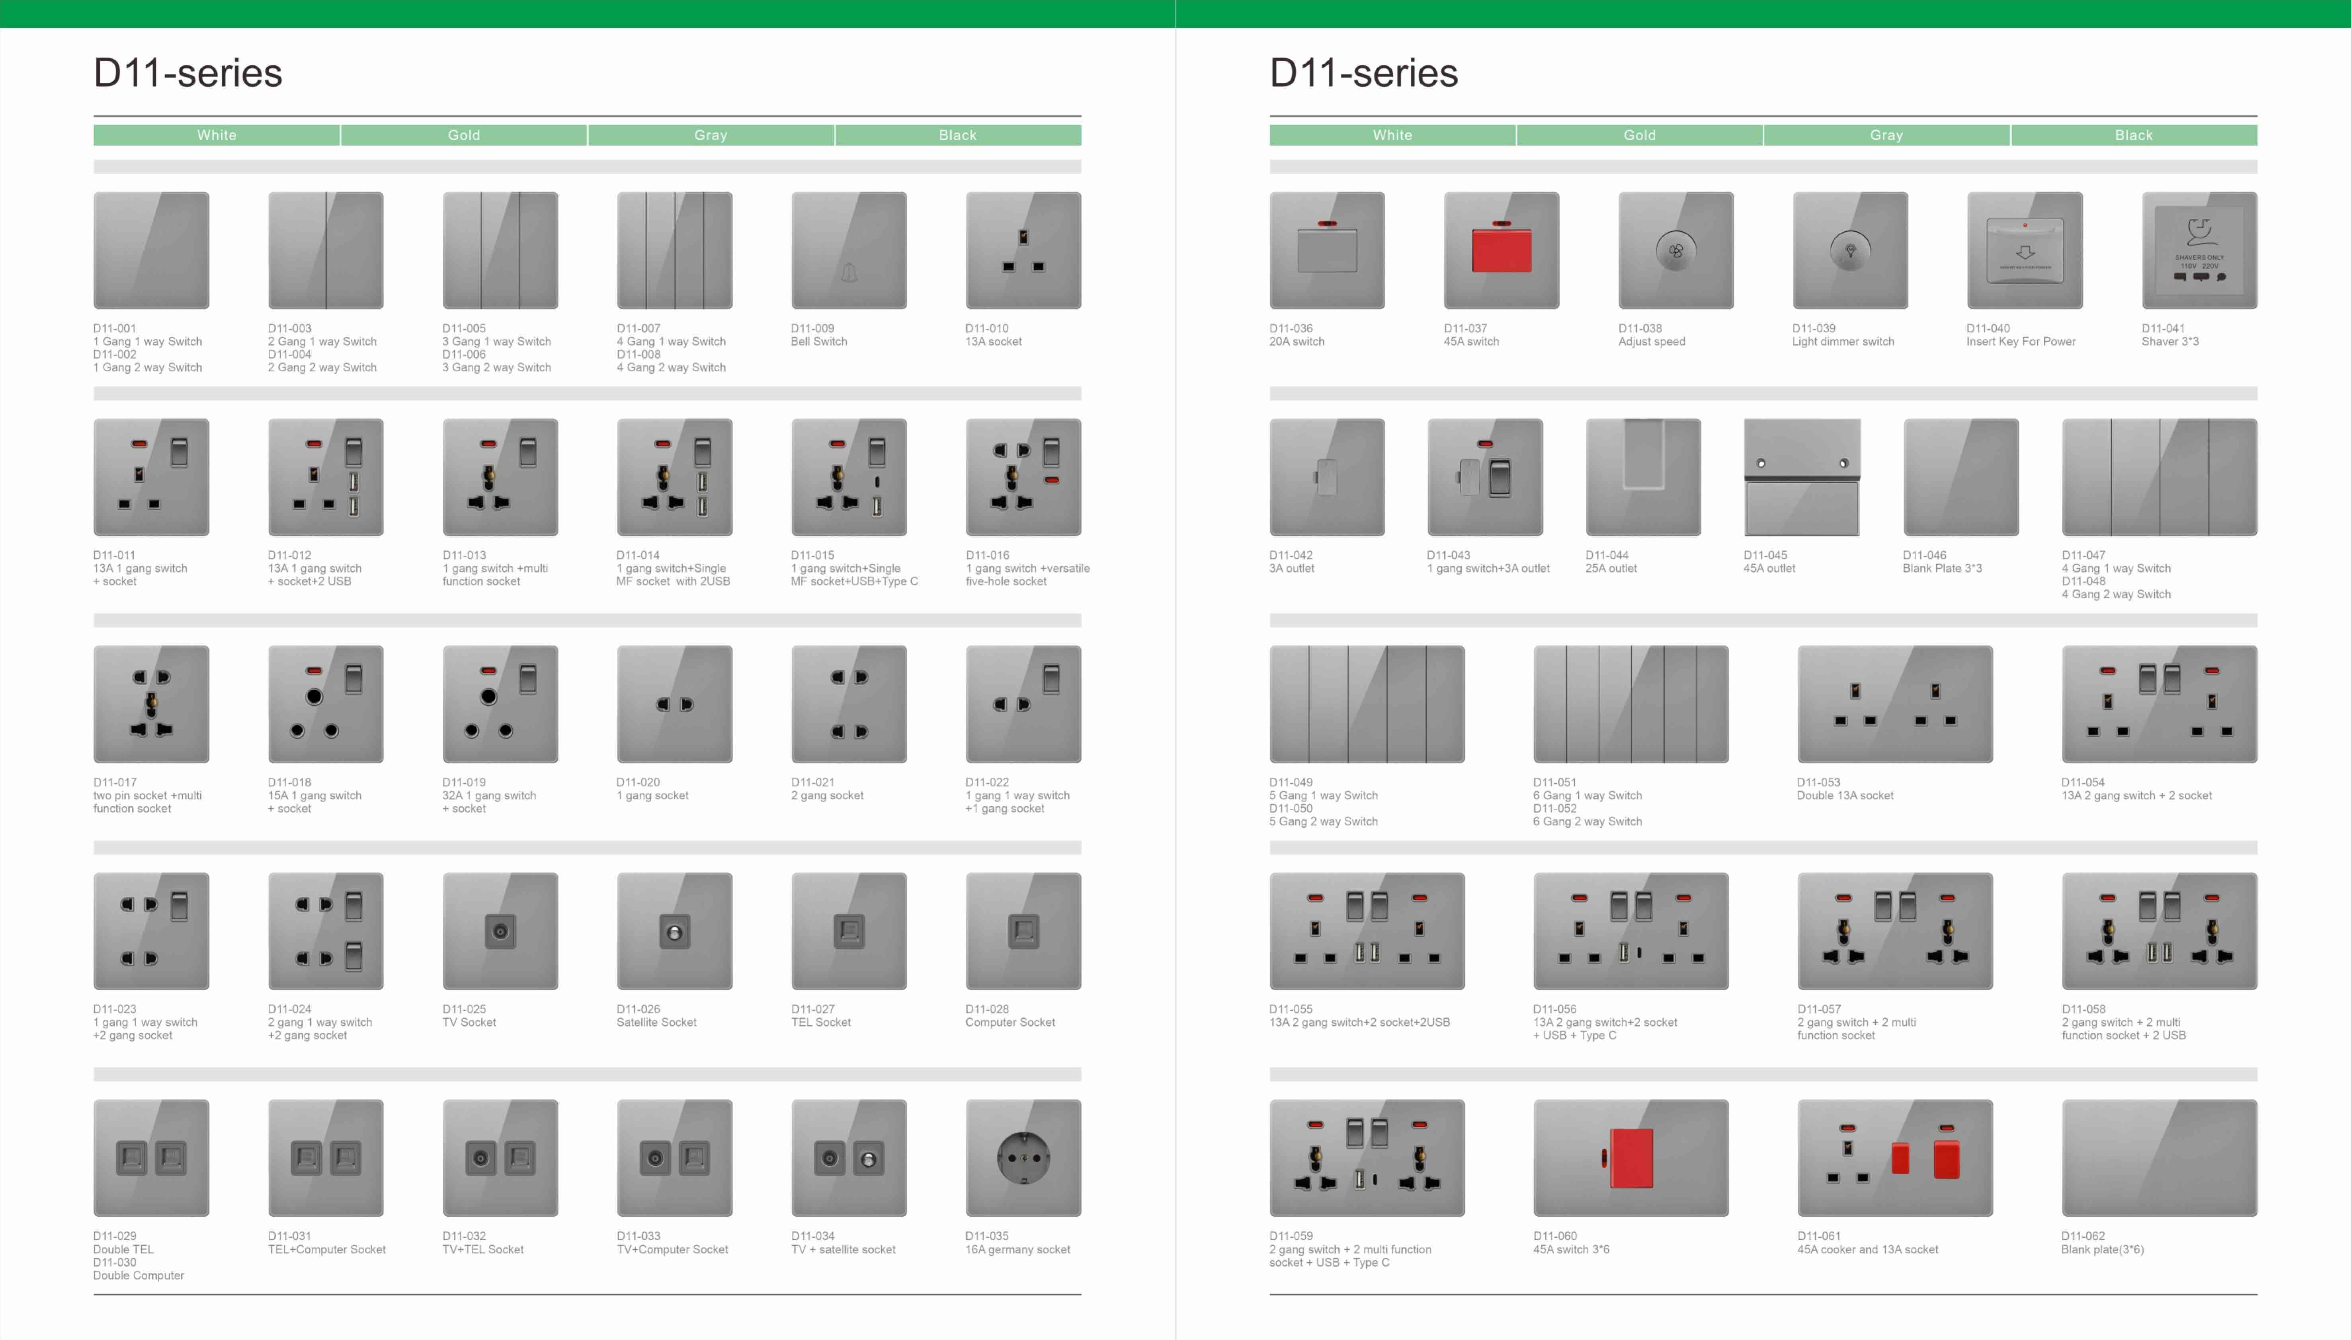Click the Double 13A socket image
Image resolution: width=2351 pixels, height=1340 pixels.
[1895, 704]
